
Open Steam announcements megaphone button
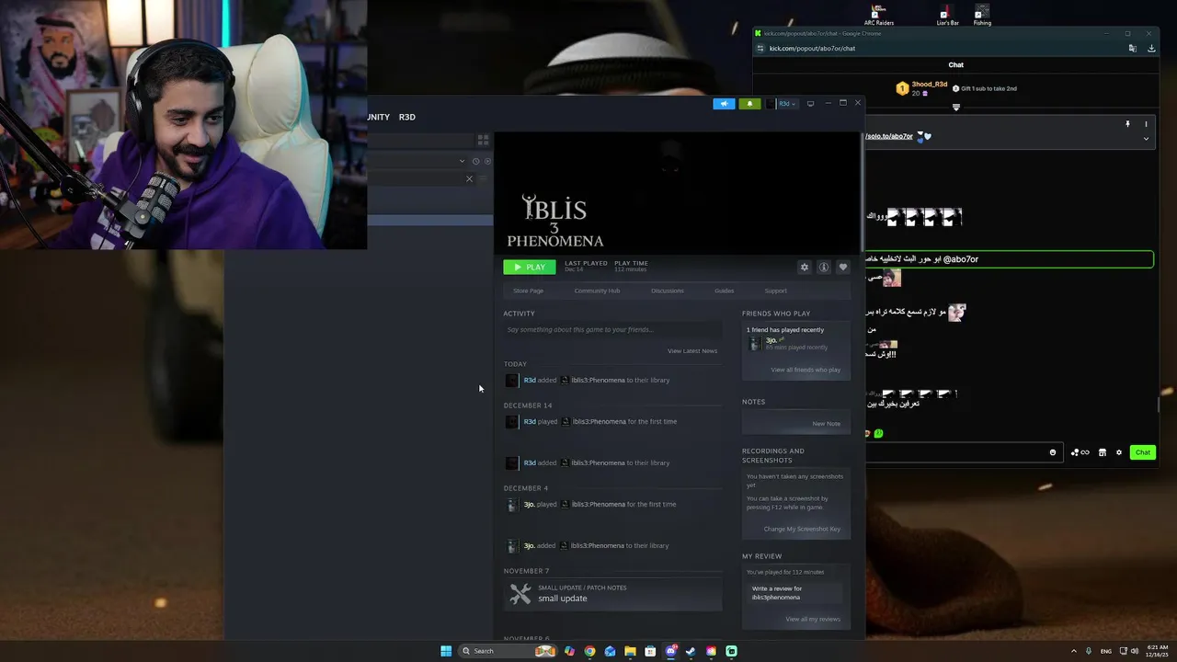[x=724, y=104]
